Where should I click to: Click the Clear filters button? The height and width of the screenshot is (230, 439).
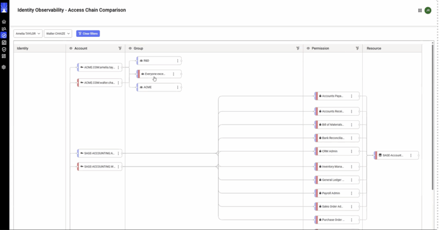click(x=88, y=33)
